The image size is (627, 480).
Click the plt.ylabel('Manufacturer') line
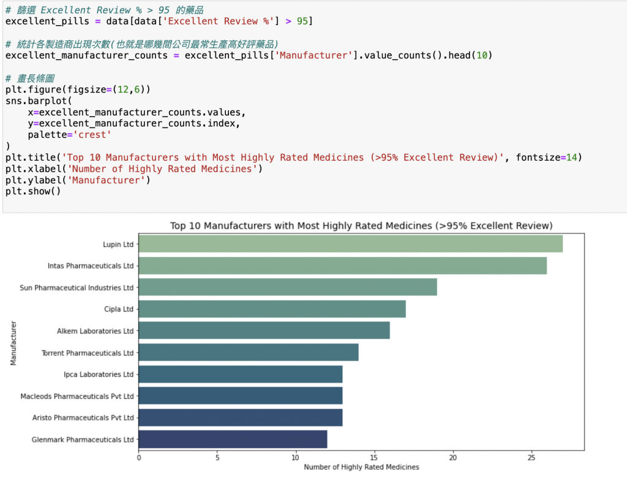coord(78,180)
